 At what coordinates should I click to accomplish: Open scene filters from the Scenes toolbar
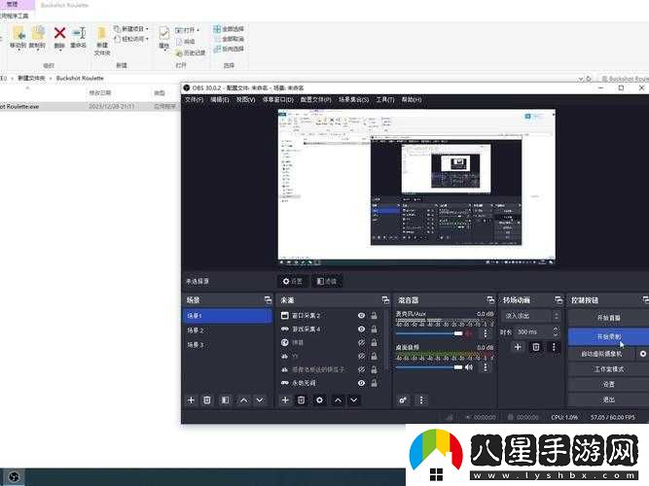(x=225, y=399)
